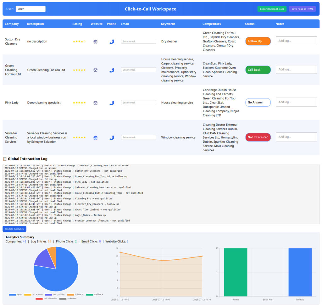Click Add log notes for Green Cleaning row
The image size is (322, 305).
pos(296,69)
